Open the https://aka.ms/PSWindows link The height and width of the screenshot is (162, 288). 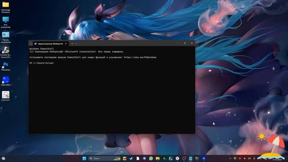[140, 57]
